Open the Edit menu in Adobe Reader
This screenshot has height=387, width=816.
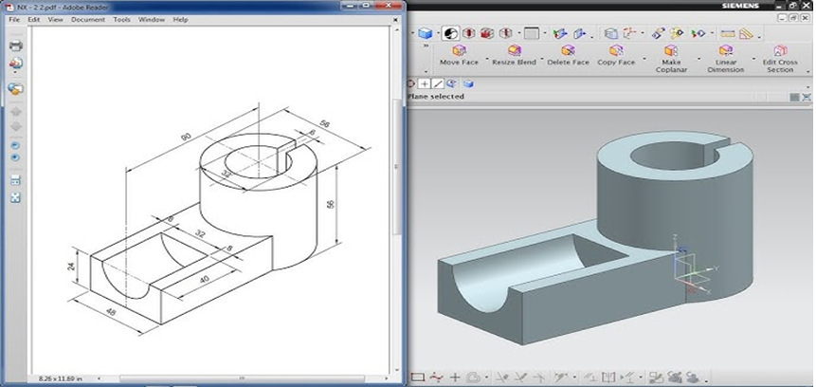coord(34,19)
